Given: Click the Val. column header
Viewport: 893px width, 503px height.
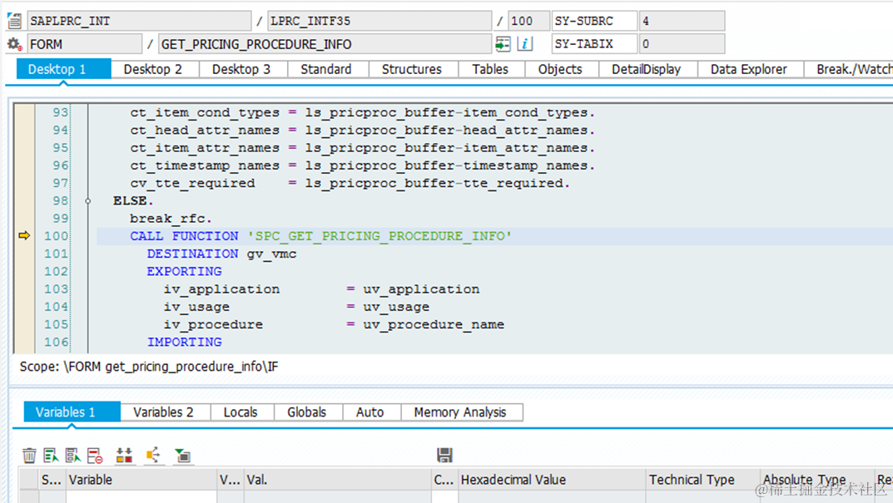Looking at the screenshot, I should (x=338, y=480).
